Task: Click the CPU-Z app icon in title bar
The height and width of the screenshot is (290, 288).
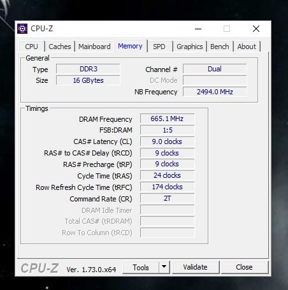Action: pyautogui.click(x=22, y=29)
